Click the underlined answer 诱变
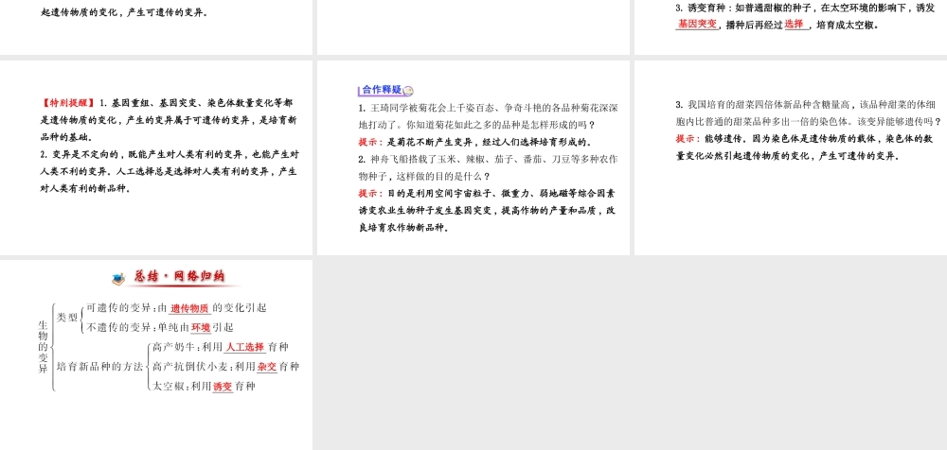 [x=223, y=387]
